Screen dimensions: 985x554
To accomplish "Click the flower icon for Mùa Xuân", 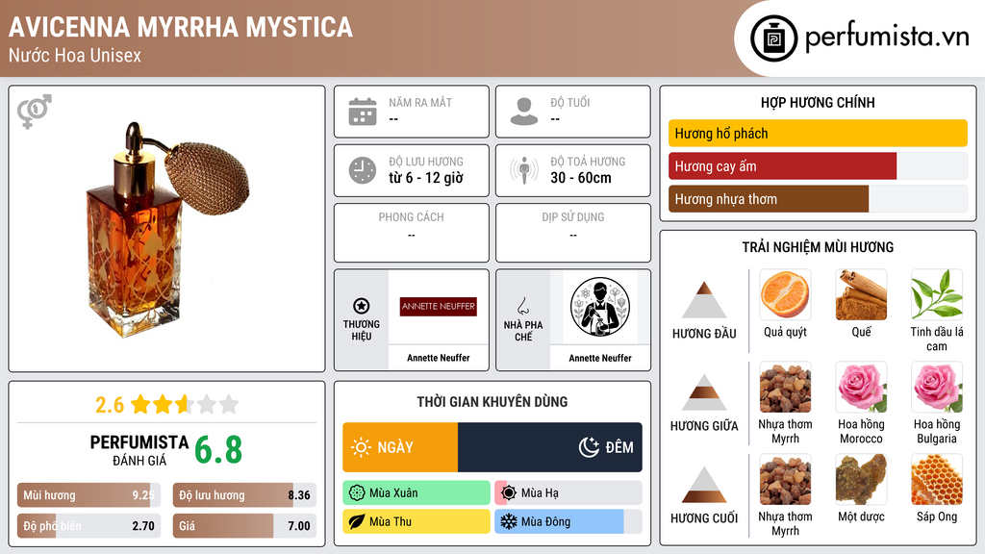I will point(357,493).
